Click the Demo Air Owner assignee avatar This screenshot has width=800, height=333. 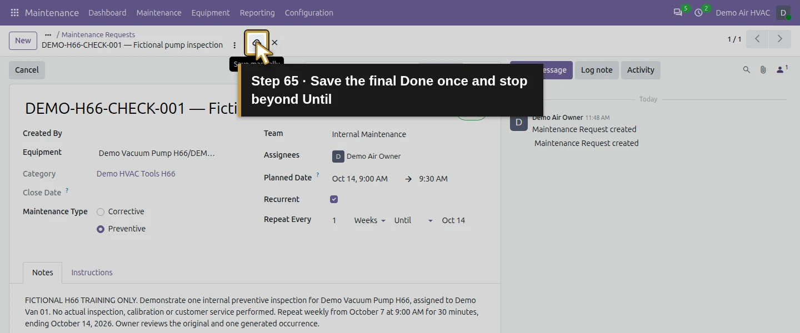pos(338,157)
